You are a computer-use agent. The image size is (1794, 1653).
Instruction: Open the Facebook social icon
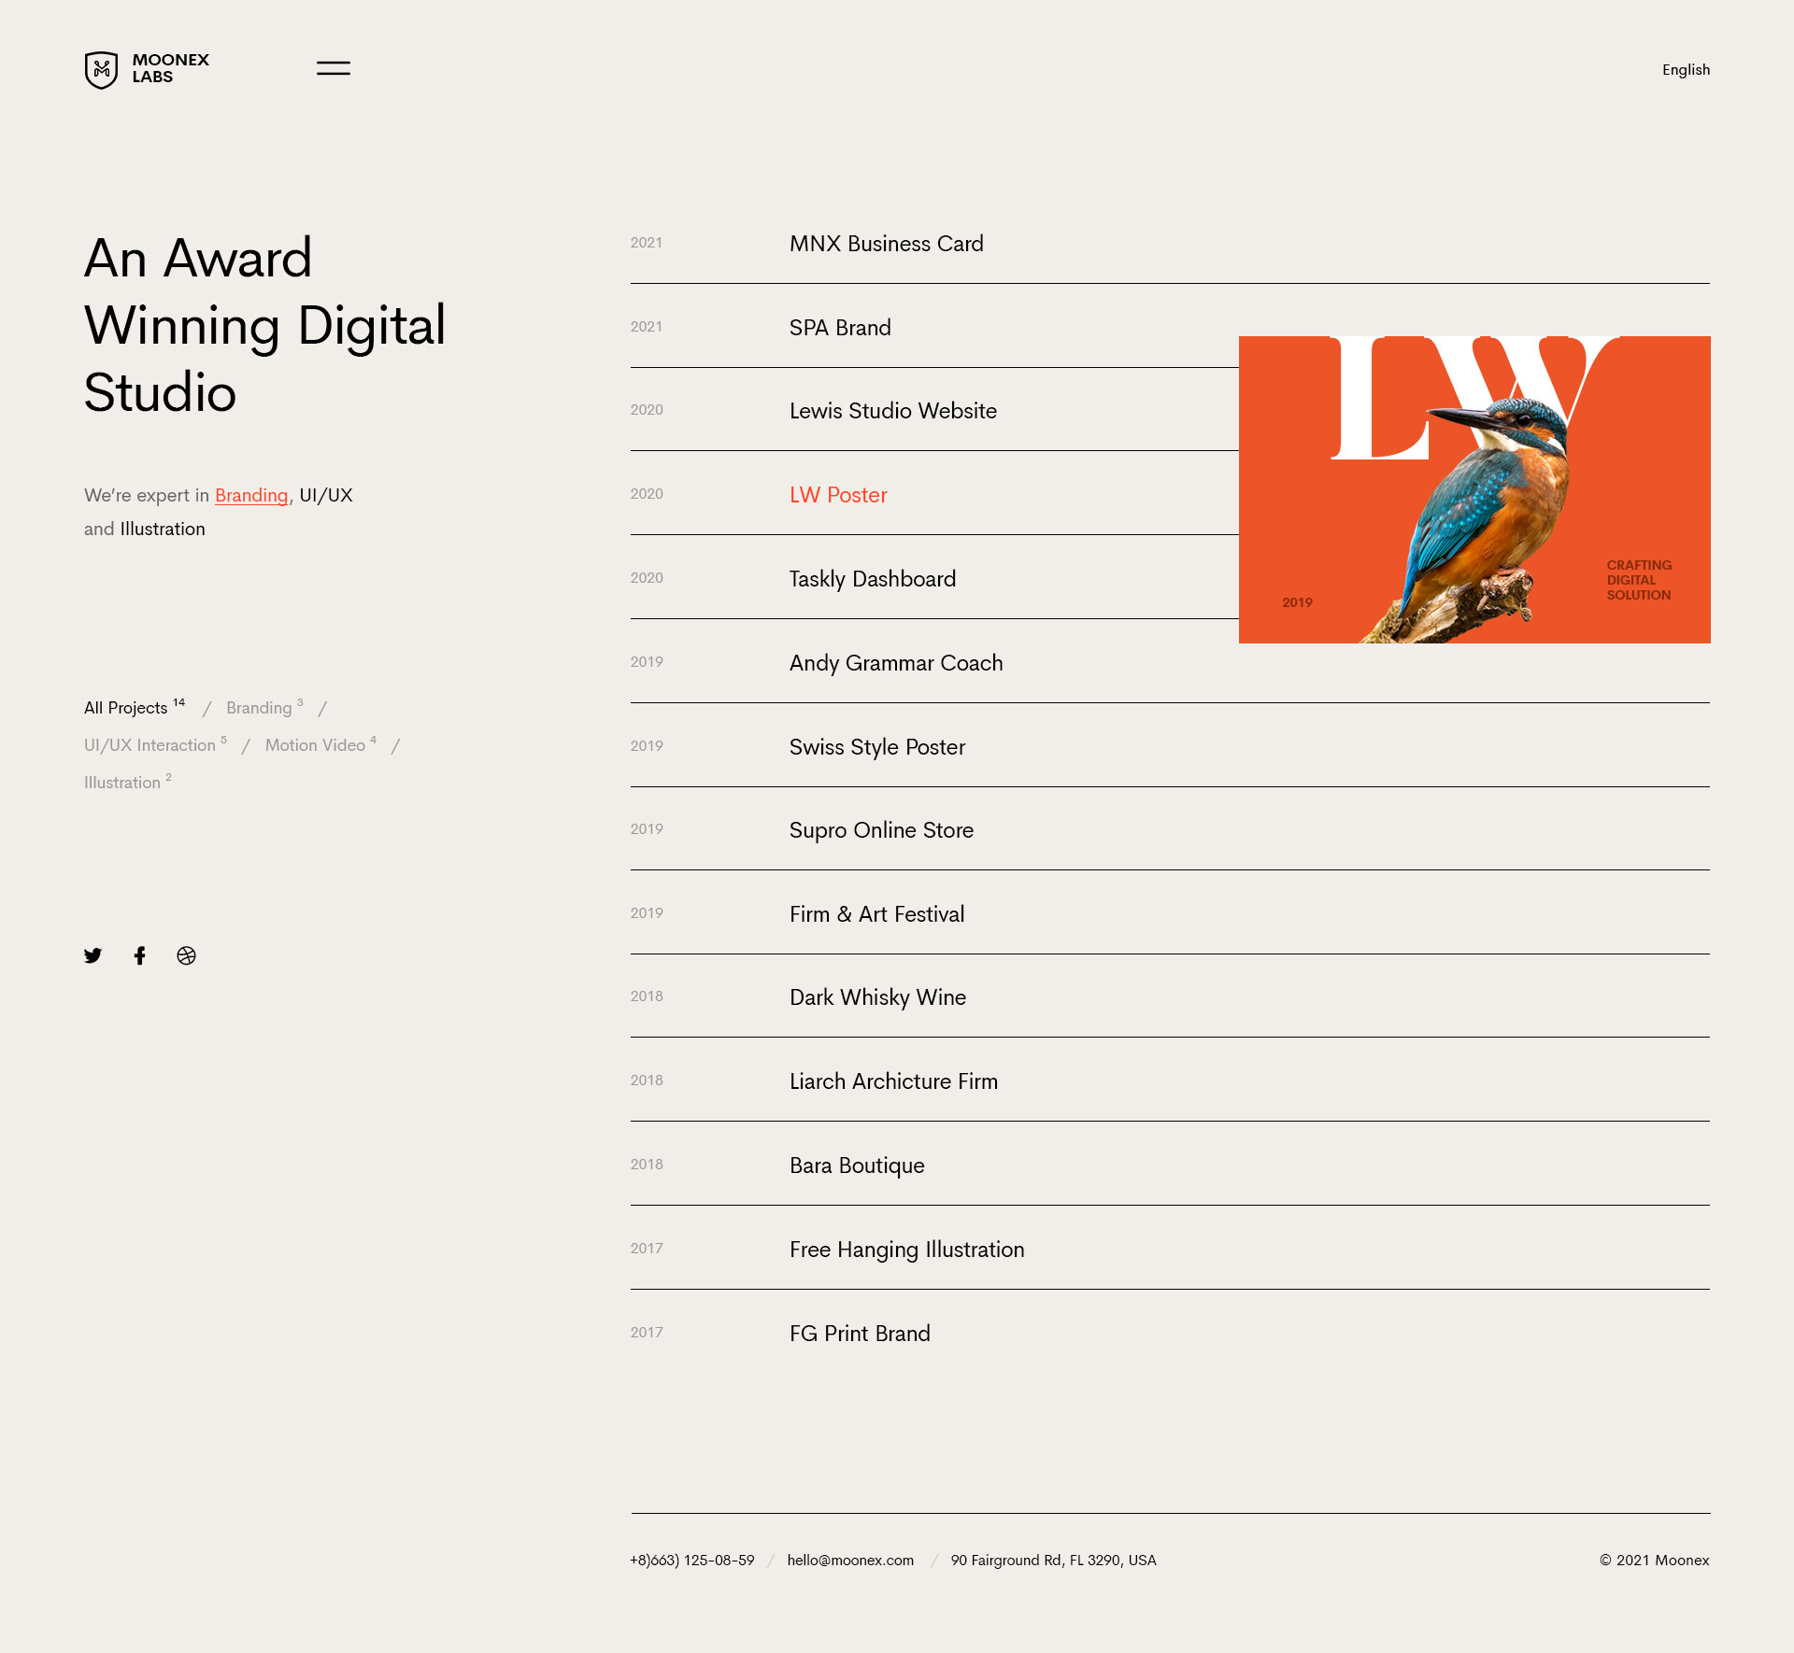pos(139,955)
